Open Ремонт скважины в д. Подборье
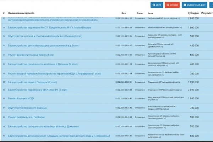Viewport: 213px width, 142px height. pos(26,117)
